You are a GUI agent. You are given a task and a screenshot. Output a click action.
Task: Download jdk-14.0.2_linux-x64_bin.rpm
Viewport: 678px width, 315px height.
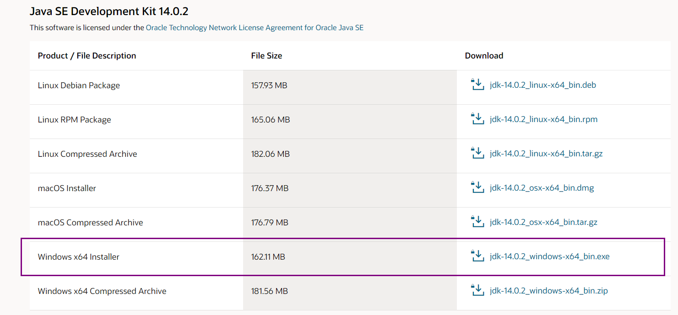tap(543, 119)
